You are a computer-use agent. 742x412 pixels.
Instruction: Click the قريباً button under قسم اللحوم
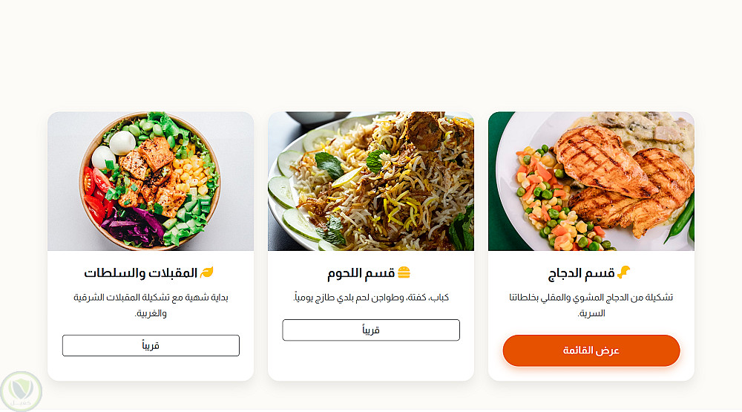371,330
